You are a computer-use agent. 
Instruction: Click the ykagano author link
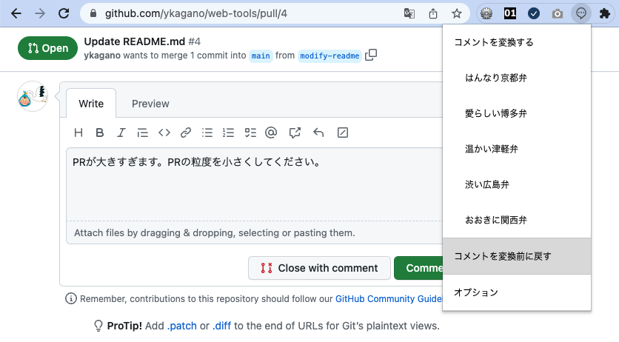pos(102,56)
